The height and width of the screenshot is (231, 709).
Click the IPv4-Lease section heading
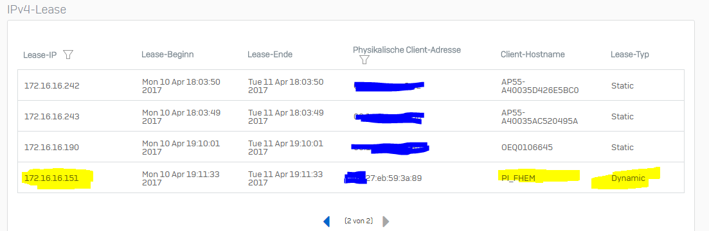[x=37, y=9]
